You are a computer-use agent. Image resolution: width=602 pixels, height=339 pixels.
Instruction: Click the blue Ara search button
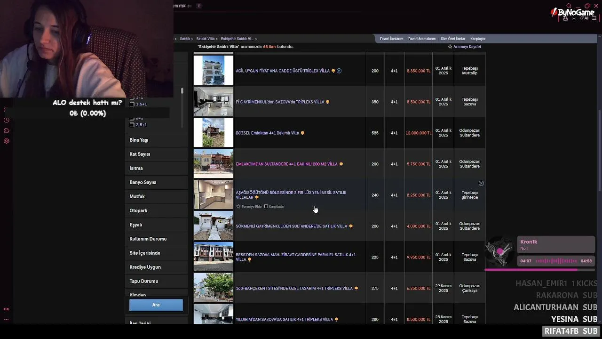click(x=156, y=305)
